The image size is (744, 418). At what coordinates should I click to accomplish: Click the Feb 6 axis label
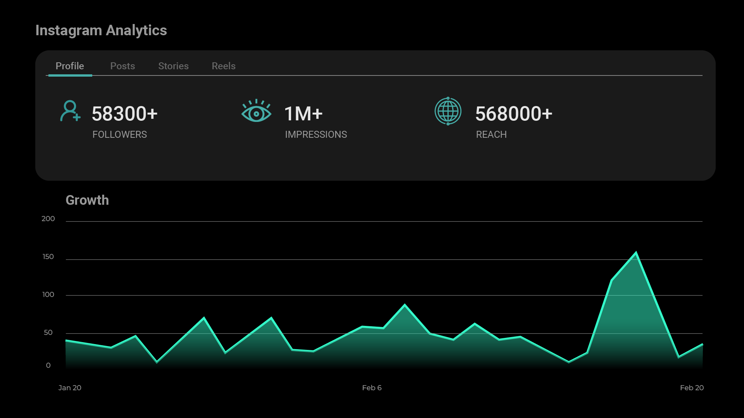(x=372, y=387)
